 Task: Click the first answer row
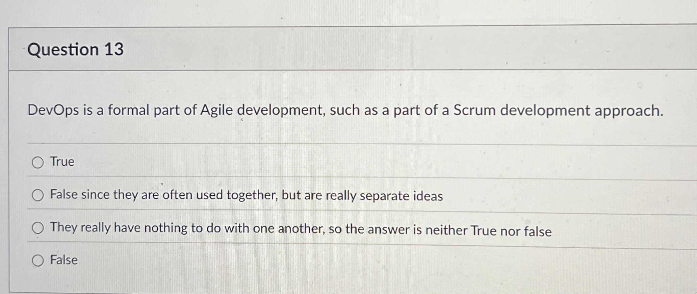pos(203,162)
